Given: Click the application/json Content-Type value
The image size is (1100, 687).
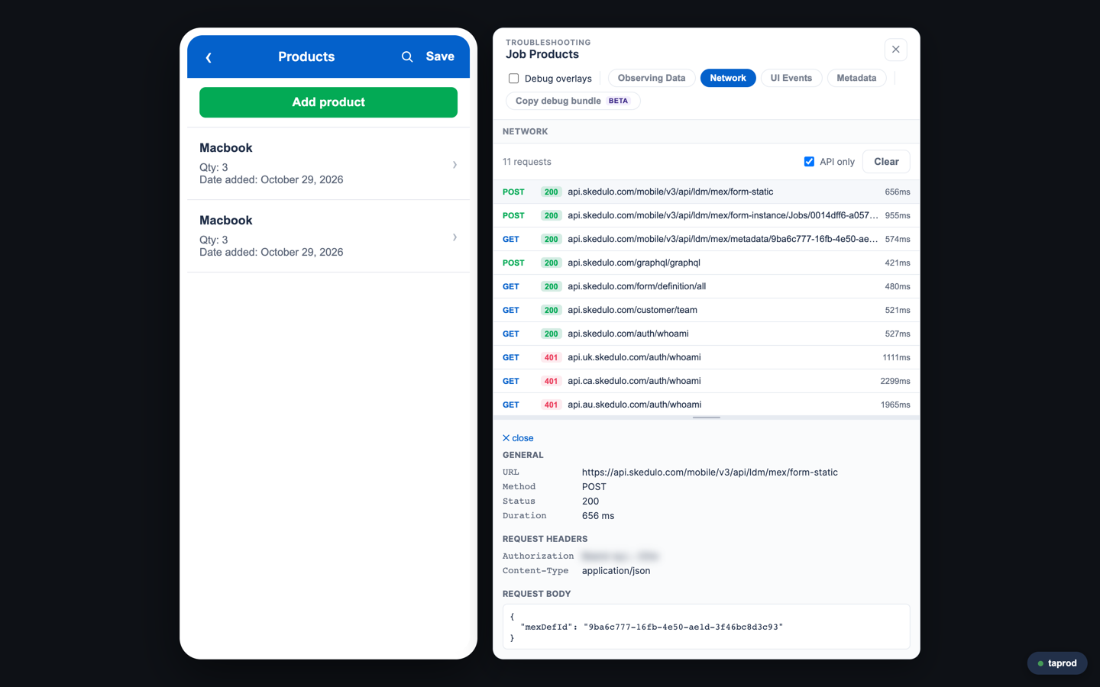Looking at the screenshot, I should tap(616, 571).
